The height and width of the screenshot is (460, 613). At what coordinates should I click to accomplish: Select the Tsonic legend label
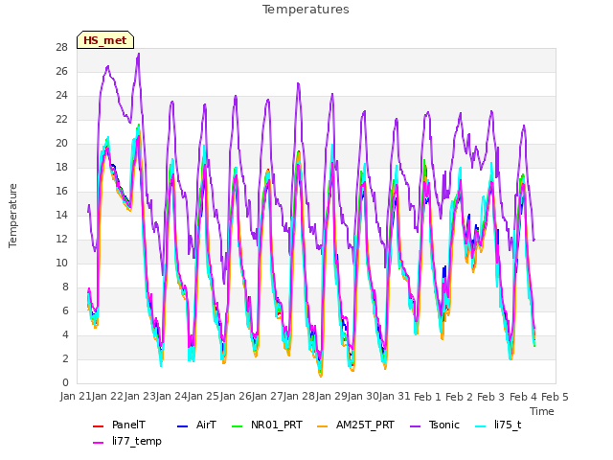tap(444, 425)
